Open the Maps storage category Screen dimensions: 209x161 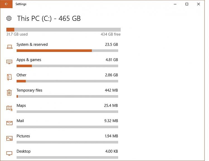pyautogui.click(x=21, y=105)
